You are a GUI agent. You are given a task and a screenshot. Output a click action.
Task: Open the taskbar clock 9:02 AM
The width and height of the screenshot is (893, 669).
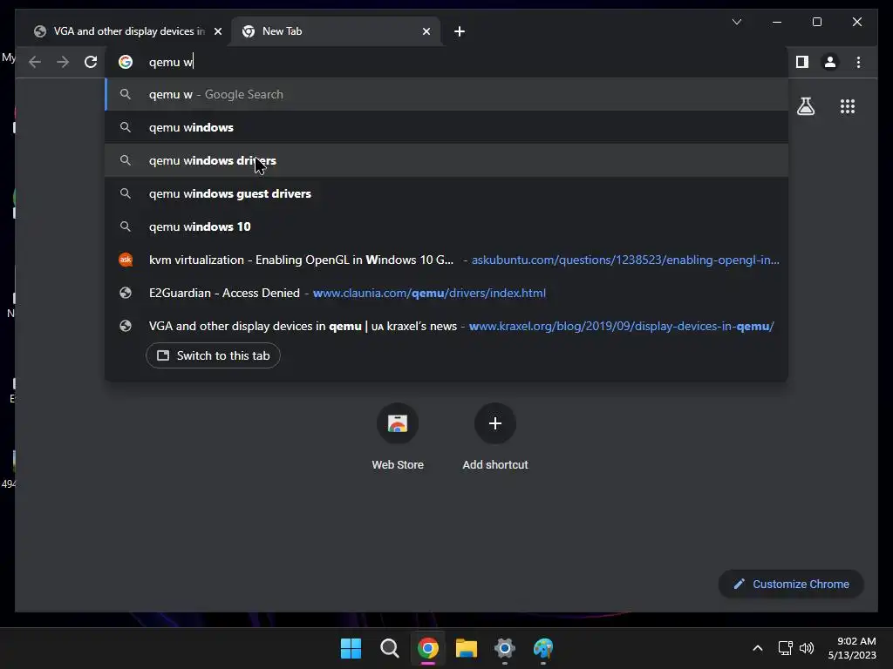point(852,648)
